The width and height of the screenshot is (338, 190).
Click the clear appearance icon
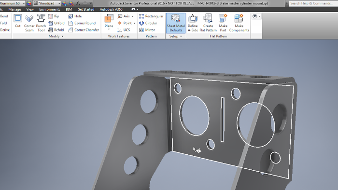(x=71, y=3)
